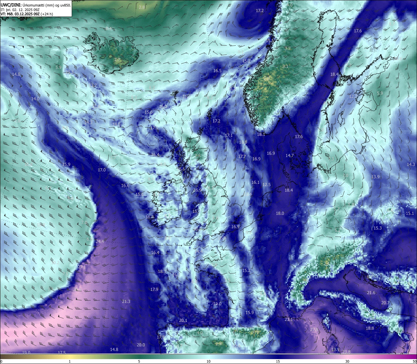This screenshot has height=364, width=417.
Task: Click the 27.1 value on the map
Action: (x=81, y=267)
